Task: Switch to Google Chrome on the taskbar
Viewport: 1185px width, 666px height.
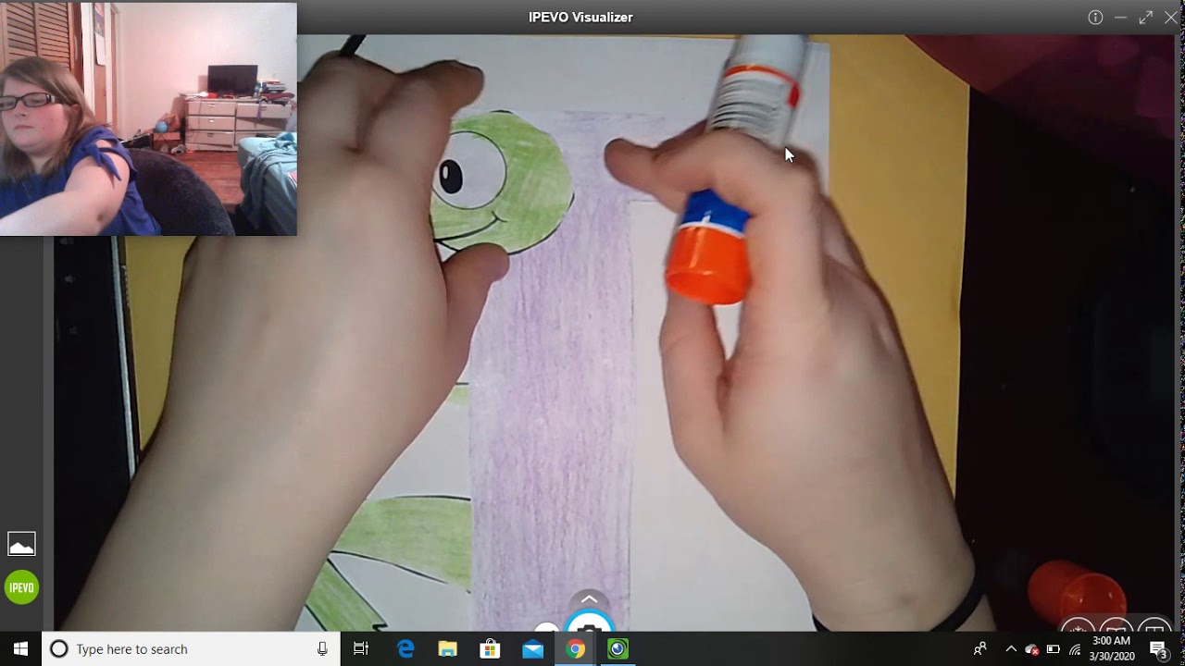Action: [575, 649]
